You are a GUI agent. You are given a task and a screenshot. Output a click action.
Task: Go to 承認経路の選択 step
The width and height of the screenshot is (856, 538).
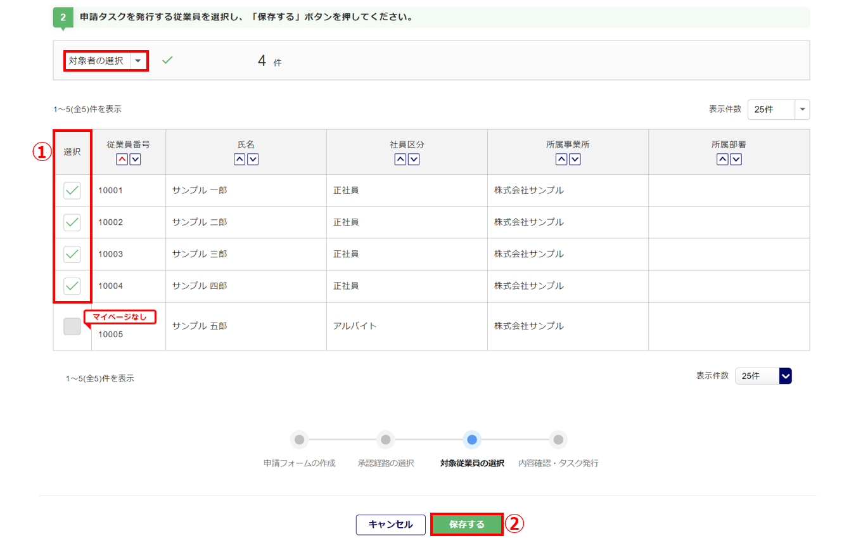coord(385,440)
